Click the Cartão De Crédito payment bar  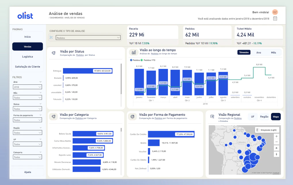171,134
